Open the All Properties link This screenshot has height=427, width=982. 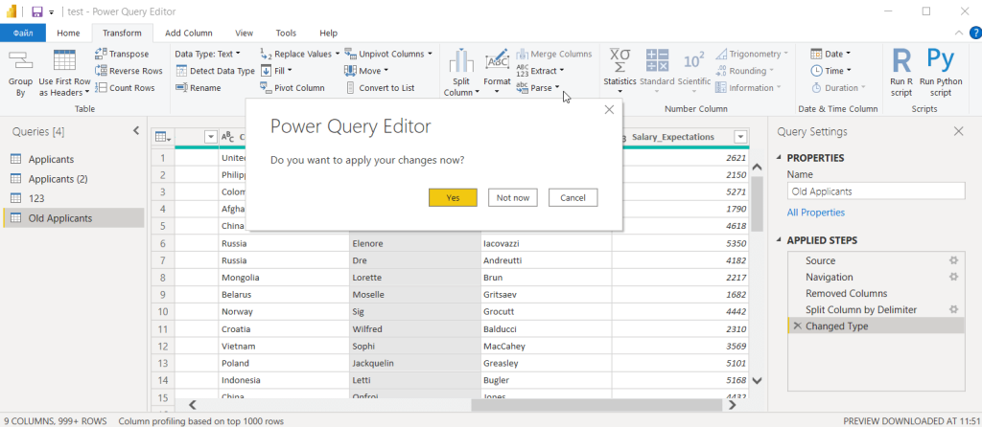click(816, 213)
